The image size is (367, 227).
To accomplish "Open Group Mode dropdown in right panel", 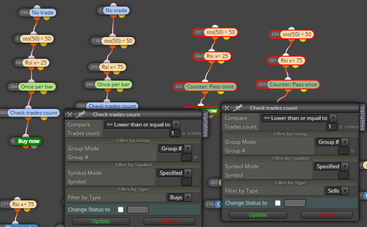I will pyautogui.click(x=333, y=142).
